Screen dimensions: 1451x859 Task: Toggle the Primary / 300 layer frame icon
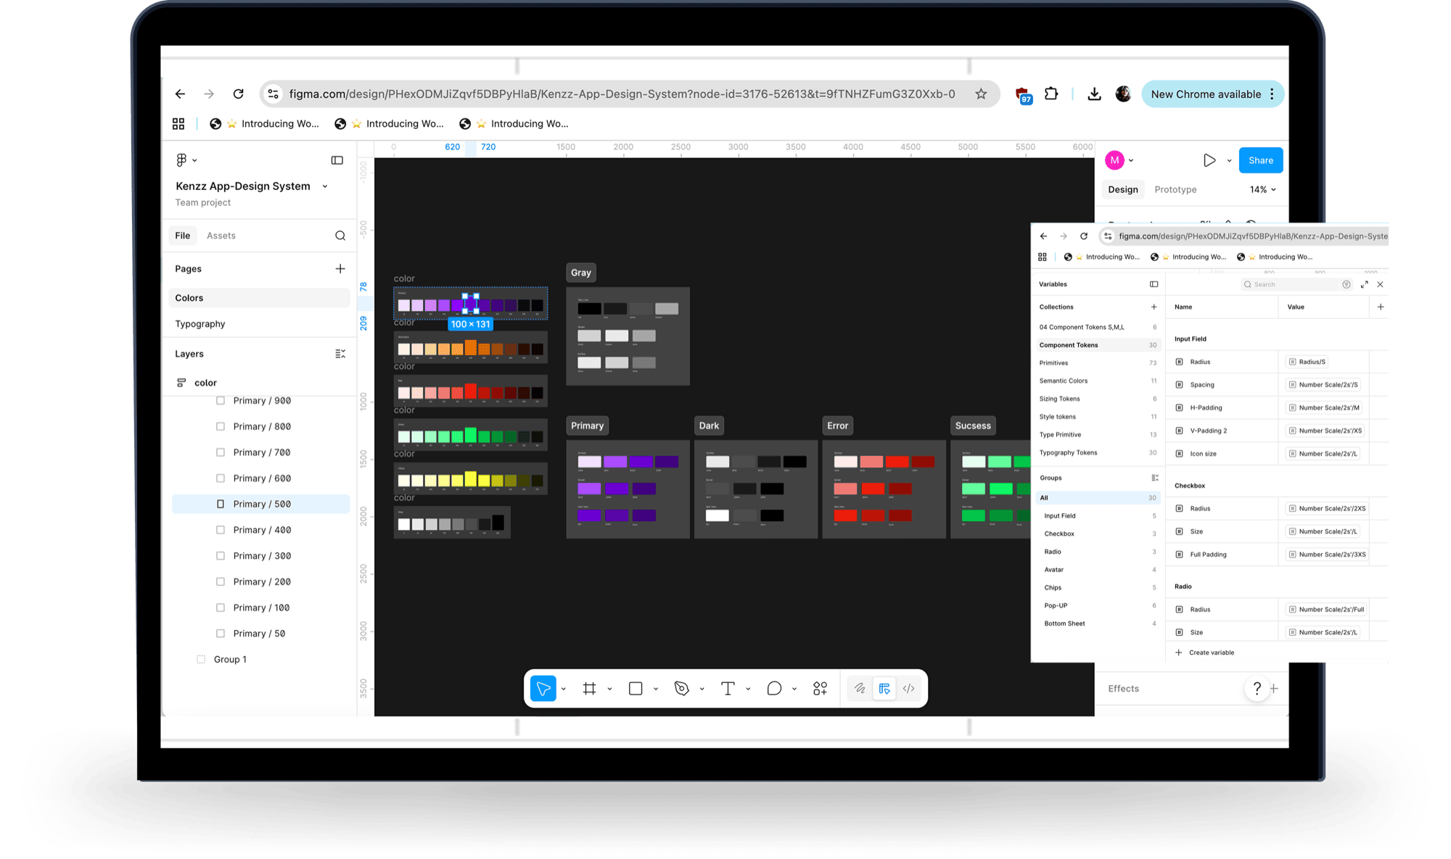point(221,556)
